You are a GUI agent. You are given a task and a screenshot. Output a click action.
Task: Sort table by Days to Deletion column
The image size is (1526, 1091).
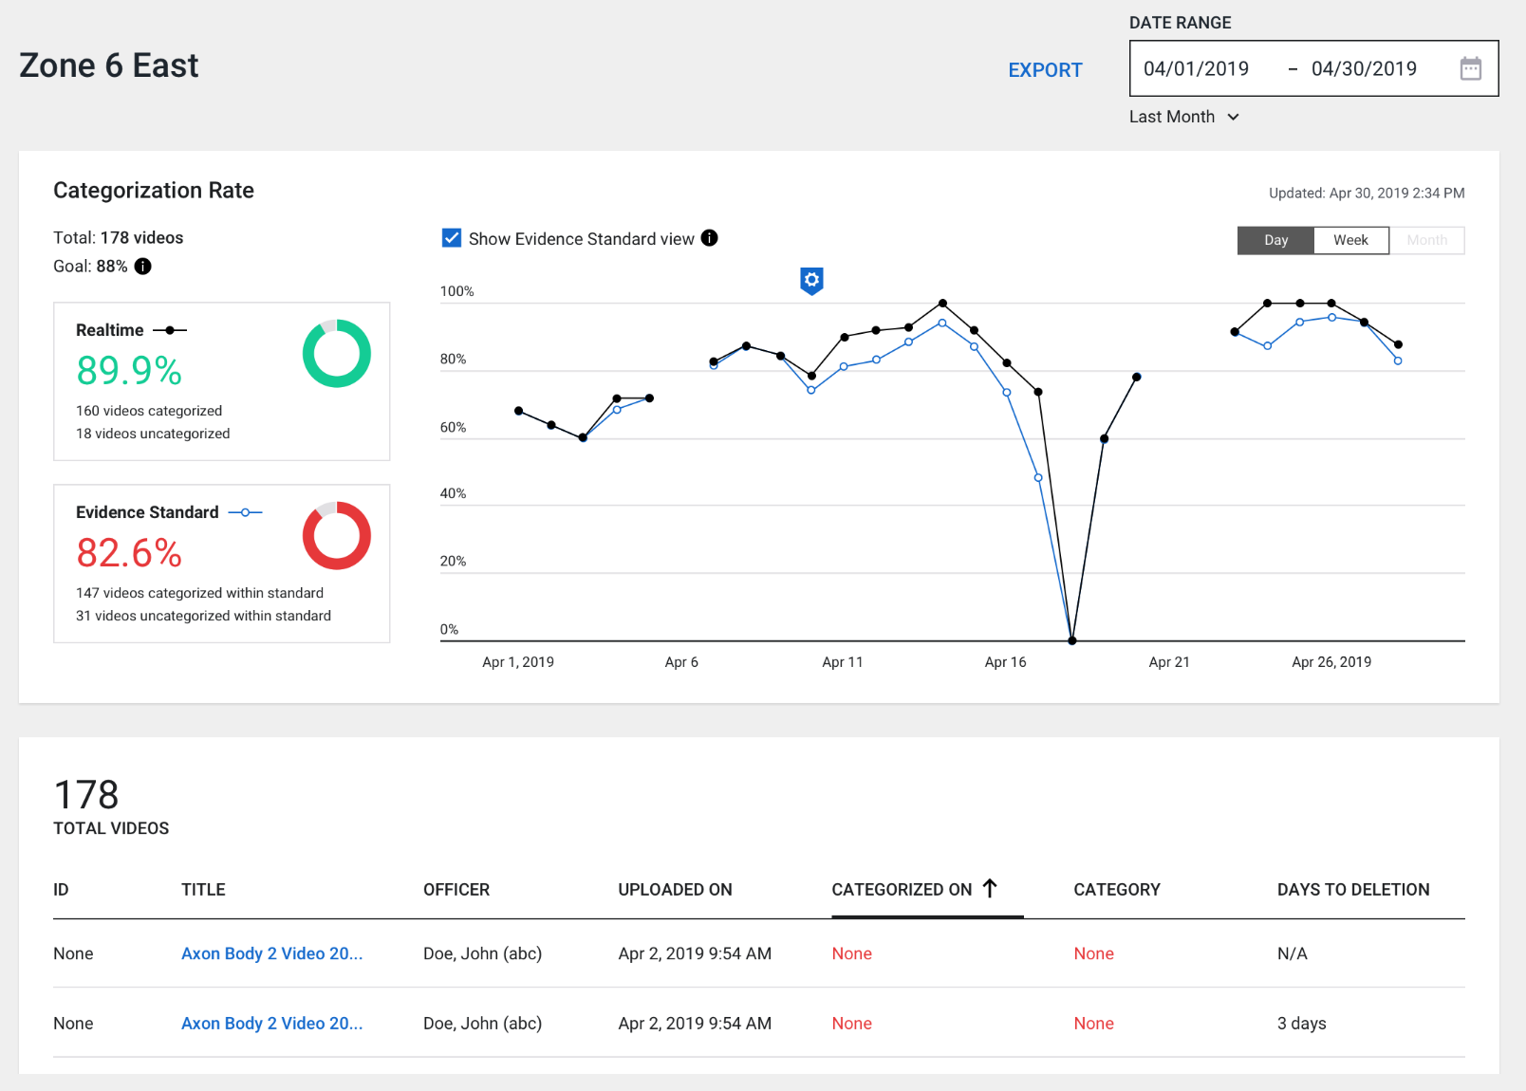[x=1352, y=890]
